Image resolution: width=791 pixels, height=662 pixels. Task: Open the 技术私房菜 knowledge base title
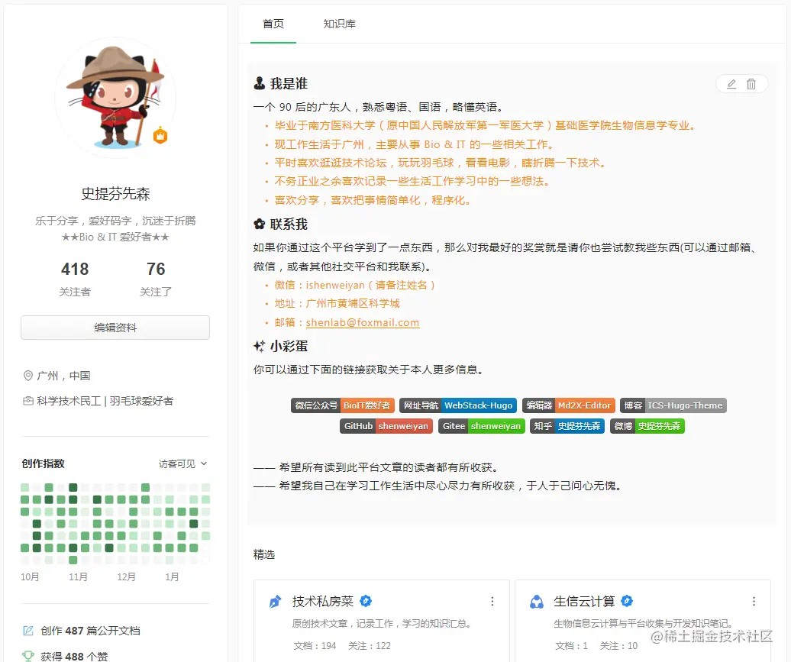tap(322, 602)
